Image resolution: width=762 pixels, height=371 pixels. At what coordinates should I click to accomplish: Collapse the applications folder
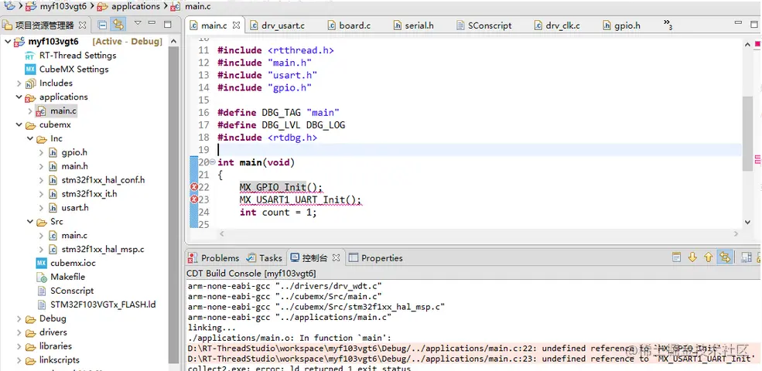[x=19, y=97]
